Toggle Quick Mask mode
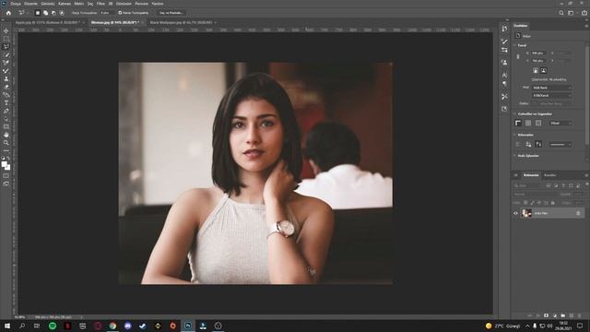This screenshot has width=590, height=332. coord(6,176)
